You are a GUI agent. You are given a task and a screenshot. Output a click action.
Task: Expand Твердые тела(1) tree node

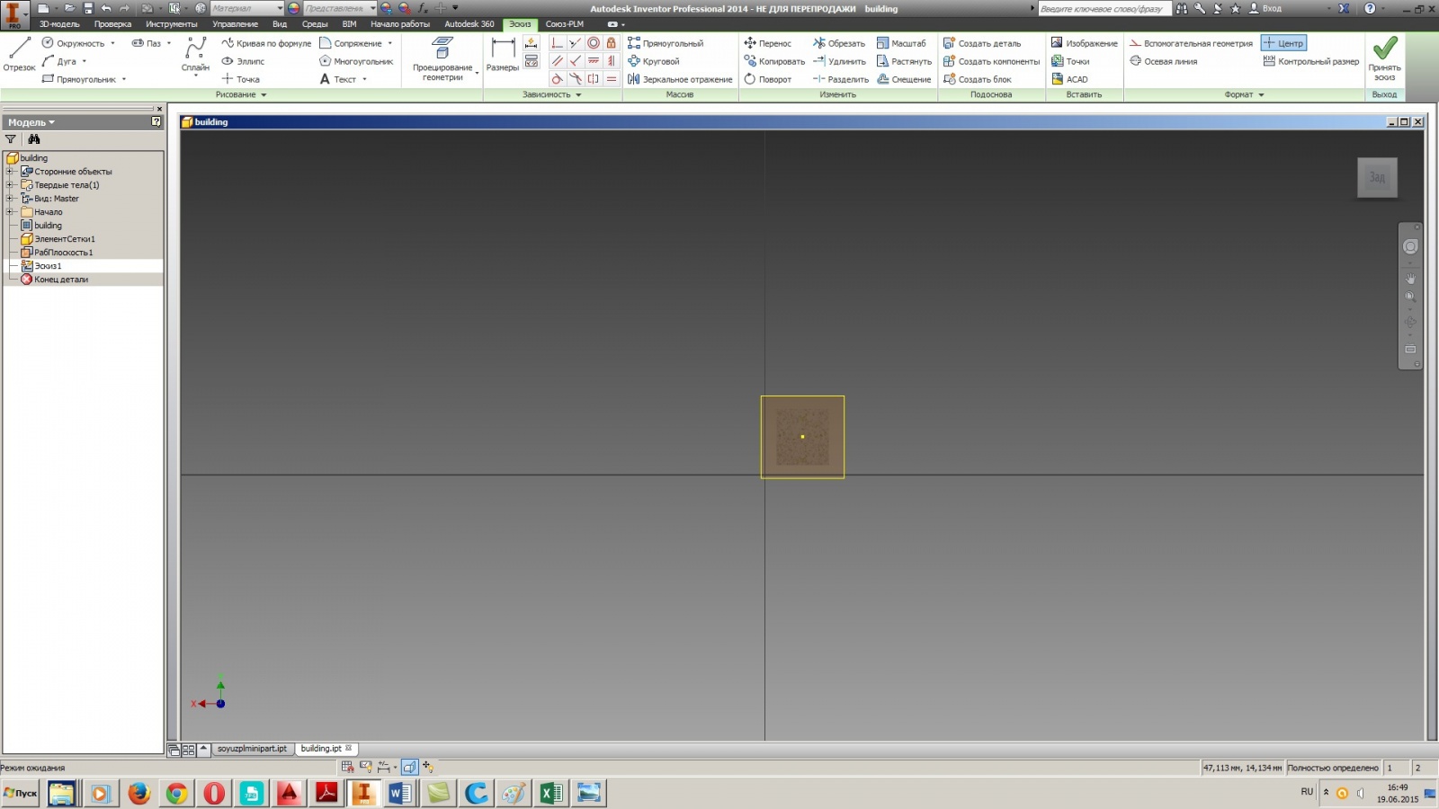(10, 184)
